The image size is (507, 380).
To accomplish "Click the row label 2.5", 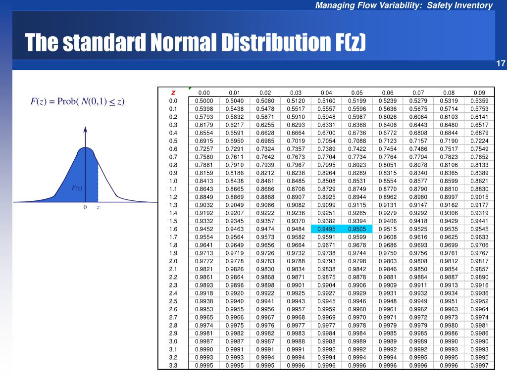I will point(173,301).
